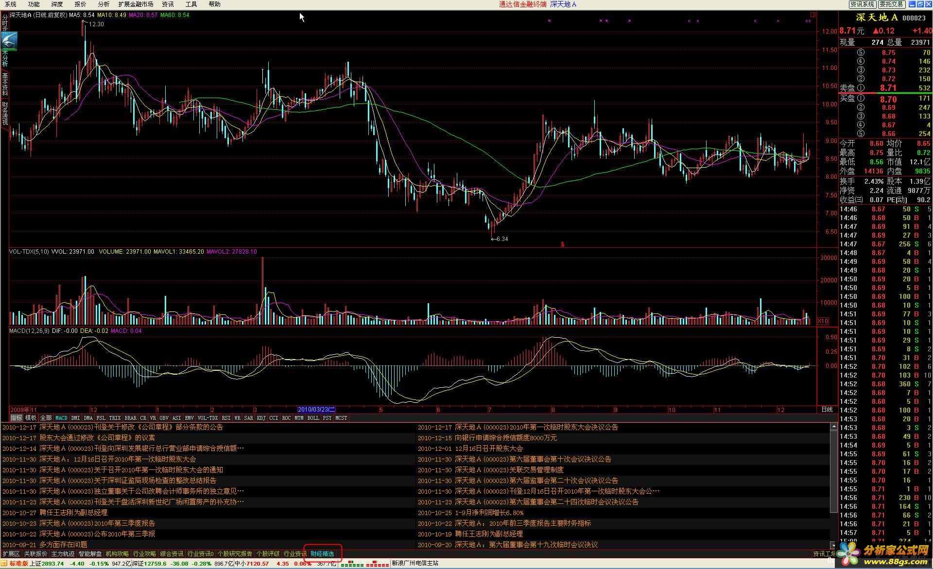This screenshot has width=933, height=569.
Task: Click the news list scrollbar up arrow
Action: pyautogui.click(x=834, y=427)
